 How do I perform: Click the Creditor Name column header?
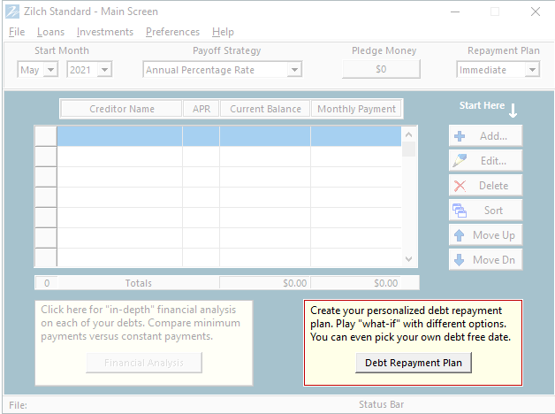[x=121, y=109]
